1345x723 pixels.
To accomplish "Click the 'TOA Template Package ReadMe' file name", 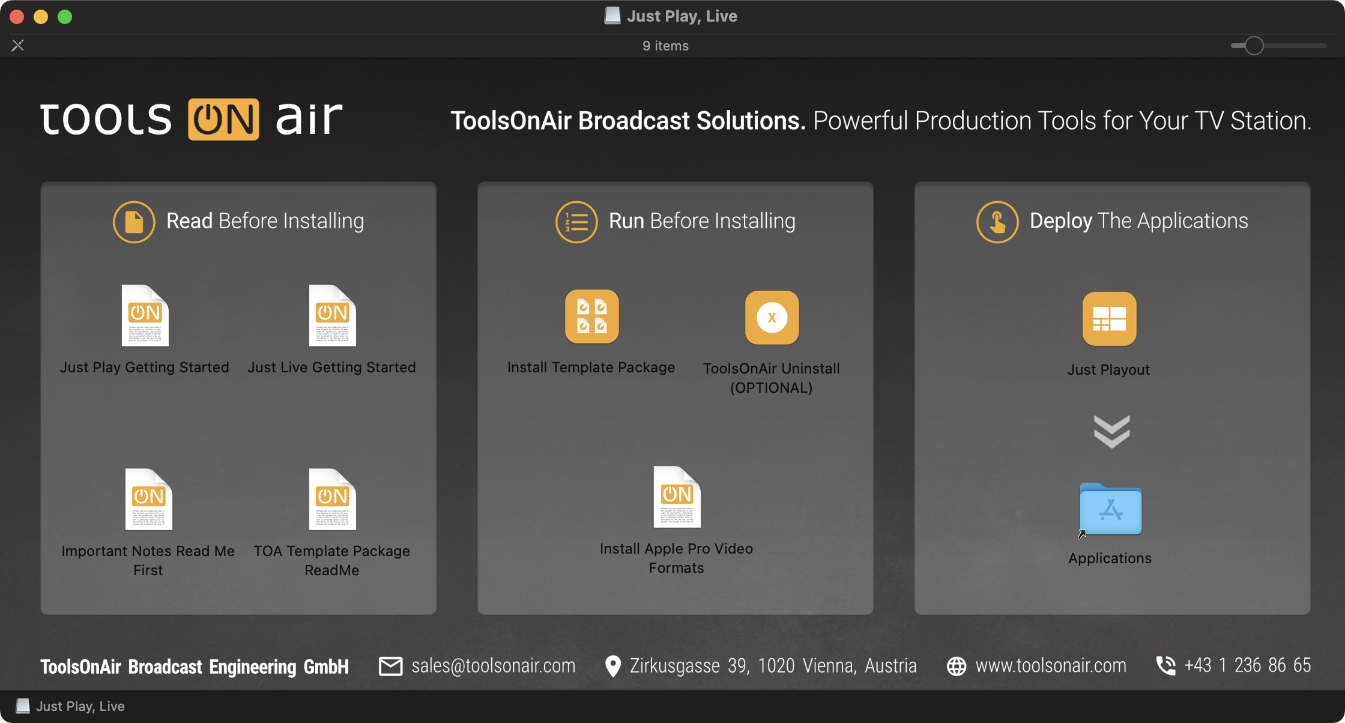I will 332,561.
